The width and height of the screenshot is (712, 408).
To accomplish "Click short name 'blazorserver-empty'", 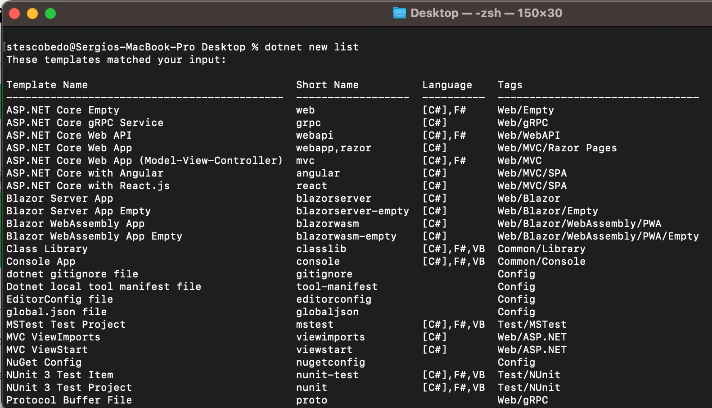I will click(x=352, y=211).
